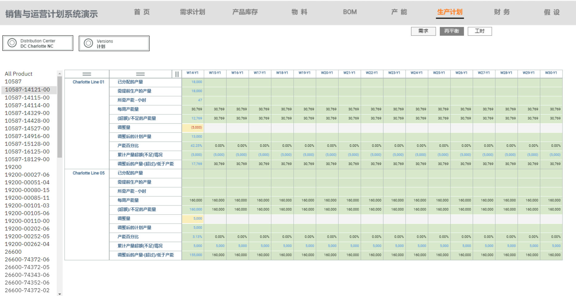576x296 pixels.
Task: Open the production line column hamburger menu
Action: (87, 74)
